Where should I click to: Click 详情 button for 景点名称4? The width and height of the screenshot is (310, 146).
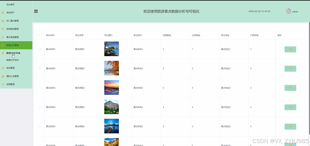(290, 107)
